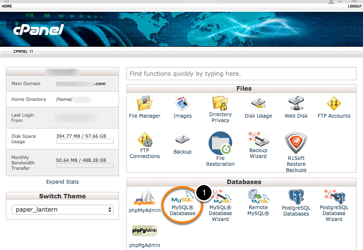Collapse the Files section header
Viewport: 363px width, 250px height.
click(x=242, y=89)
